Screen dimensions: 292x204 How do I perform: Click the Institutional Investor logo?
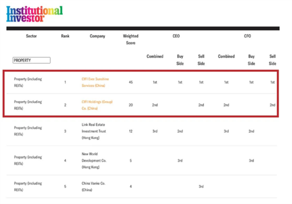(x=34, y=14)
